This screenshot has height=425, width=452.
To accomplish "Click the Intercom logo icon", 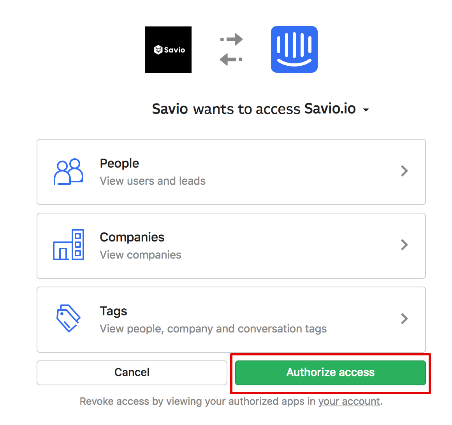I will (x=294, y=49).
